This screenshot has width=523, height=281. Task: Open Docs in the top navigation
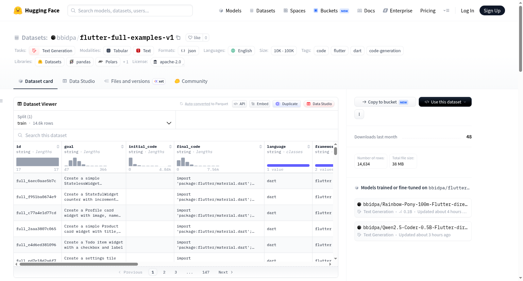click(x=366, y=10)
